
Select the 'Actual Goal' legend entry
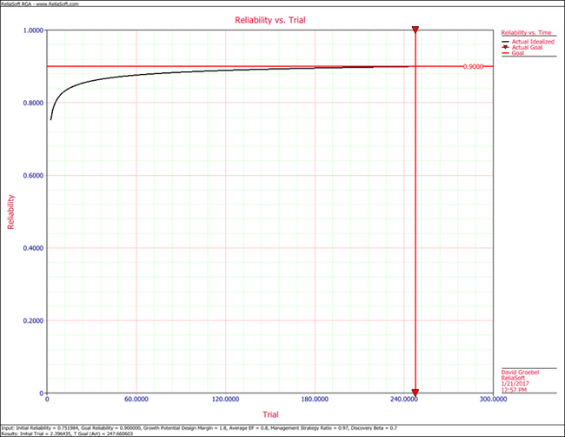coord(527,47)
